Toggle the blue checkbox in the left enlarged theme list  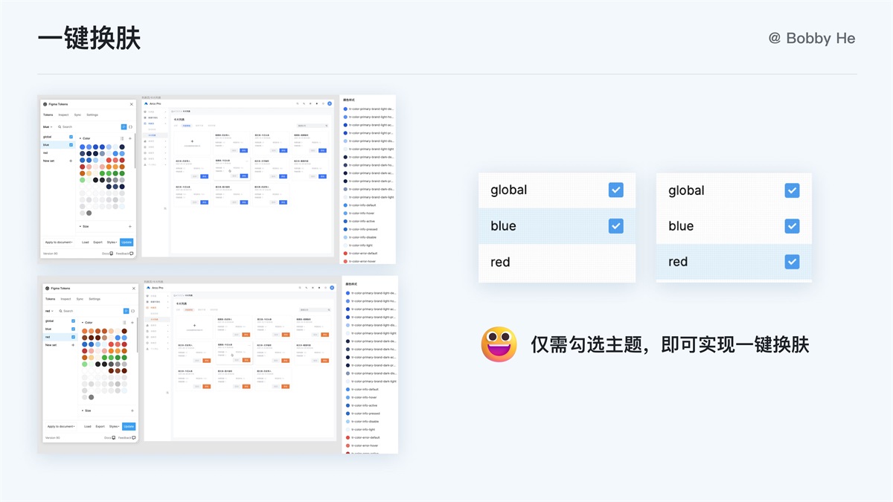pos(615,226)
